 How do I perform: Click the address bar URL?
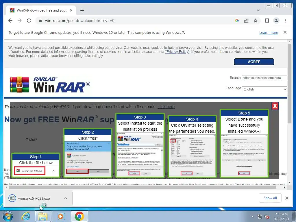coord(79,21)
